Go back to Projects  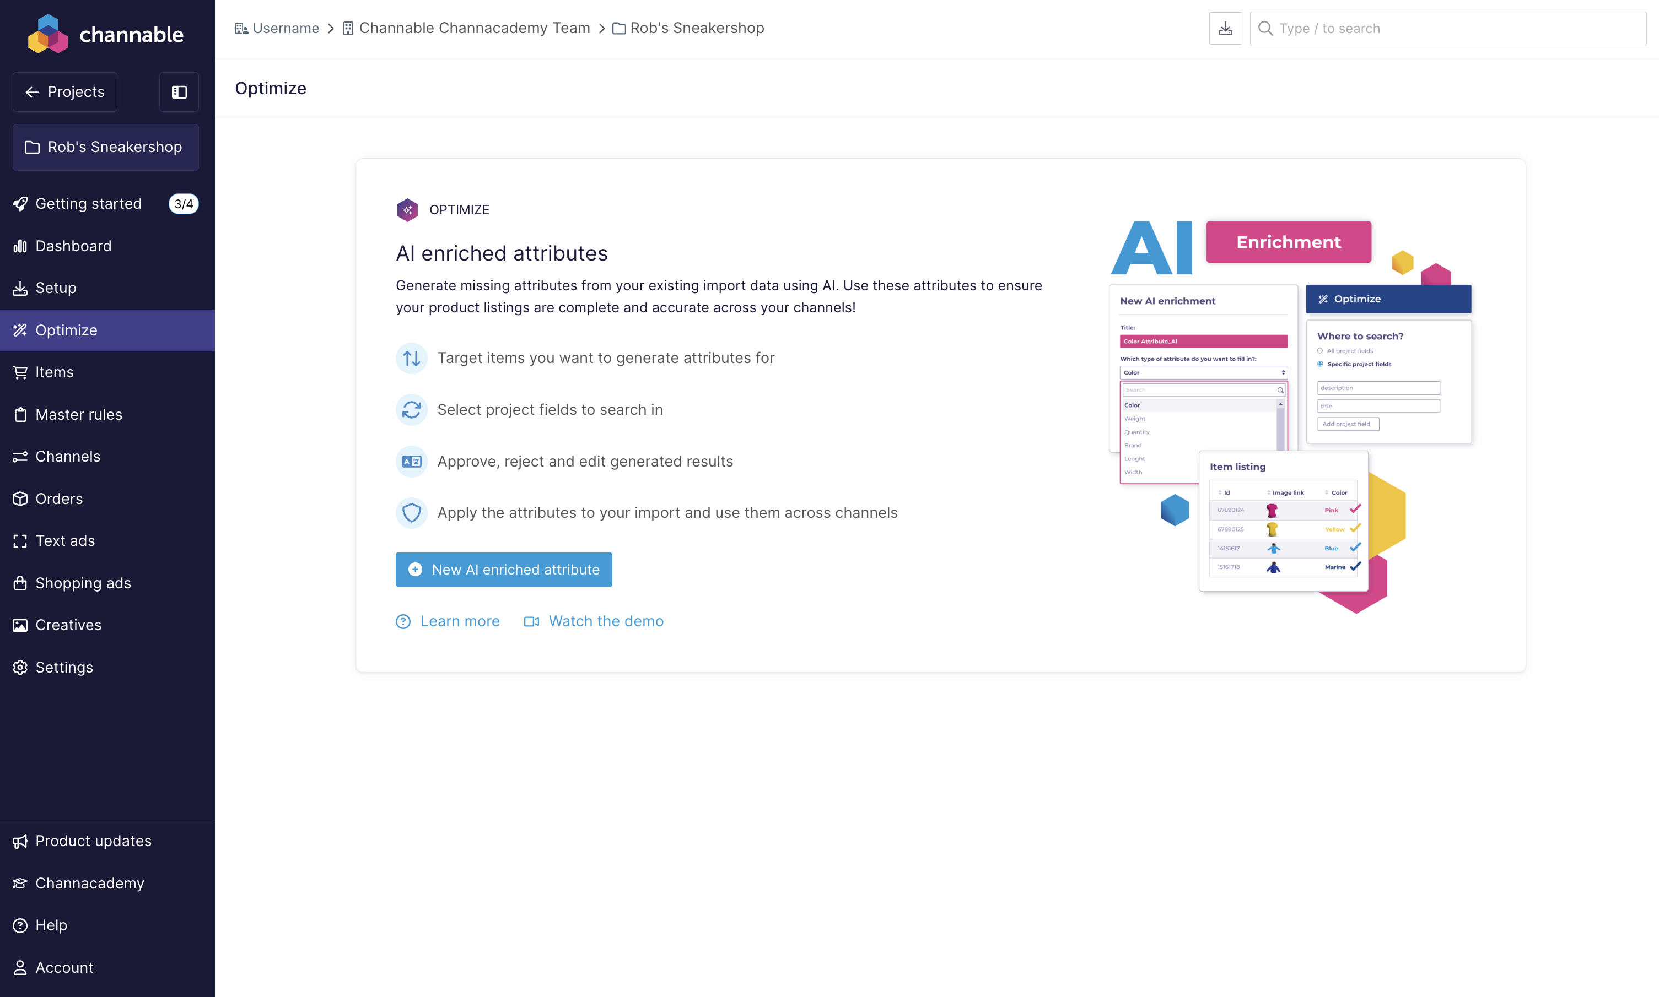coord(65,92)
